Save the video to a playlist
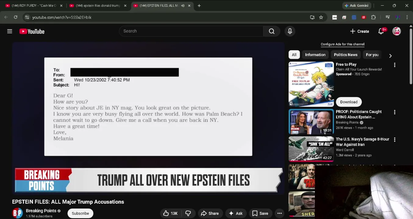Viewport: 413px width, 219px height. tap(260, 213)
